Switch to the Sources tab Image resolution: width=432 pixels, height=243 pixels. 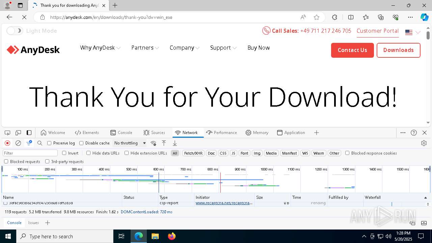(x=154, y=133)
